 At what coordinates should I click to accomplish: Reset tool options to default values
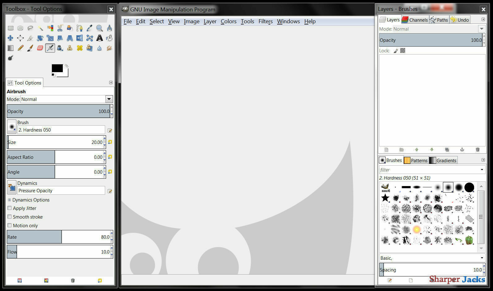pos(100,280)
